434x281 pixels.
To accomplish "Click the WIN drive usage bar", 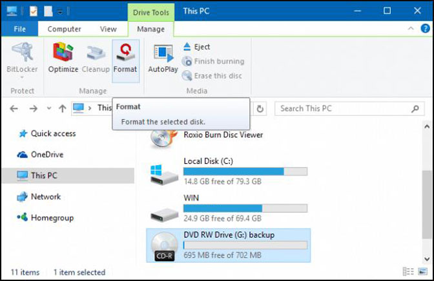I will [245, 208].
